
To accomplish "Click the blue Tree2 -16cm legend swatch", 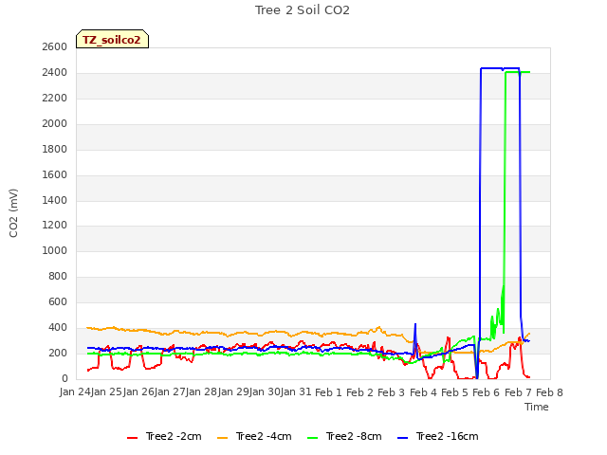I will point(402,438).
